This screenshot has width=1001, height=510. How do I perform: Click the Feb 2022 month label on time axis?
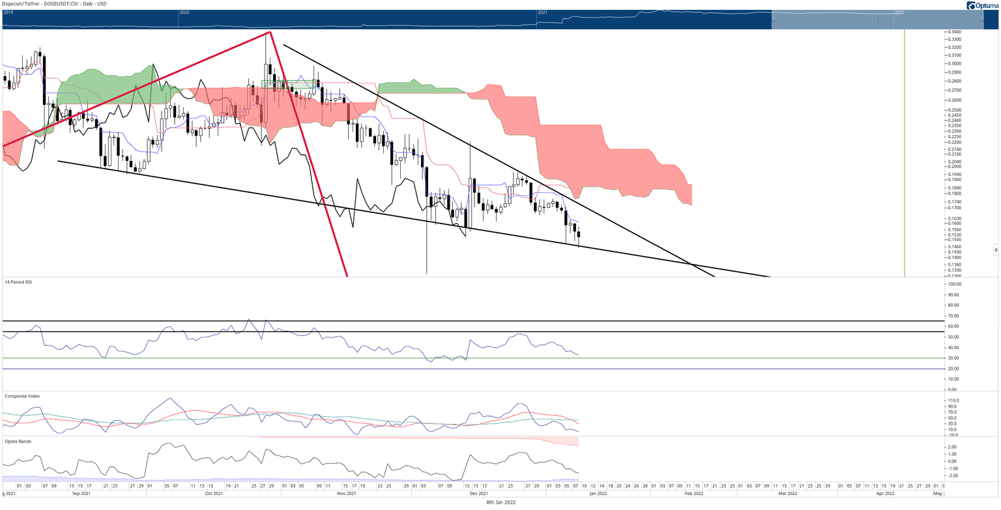(693, 494)
